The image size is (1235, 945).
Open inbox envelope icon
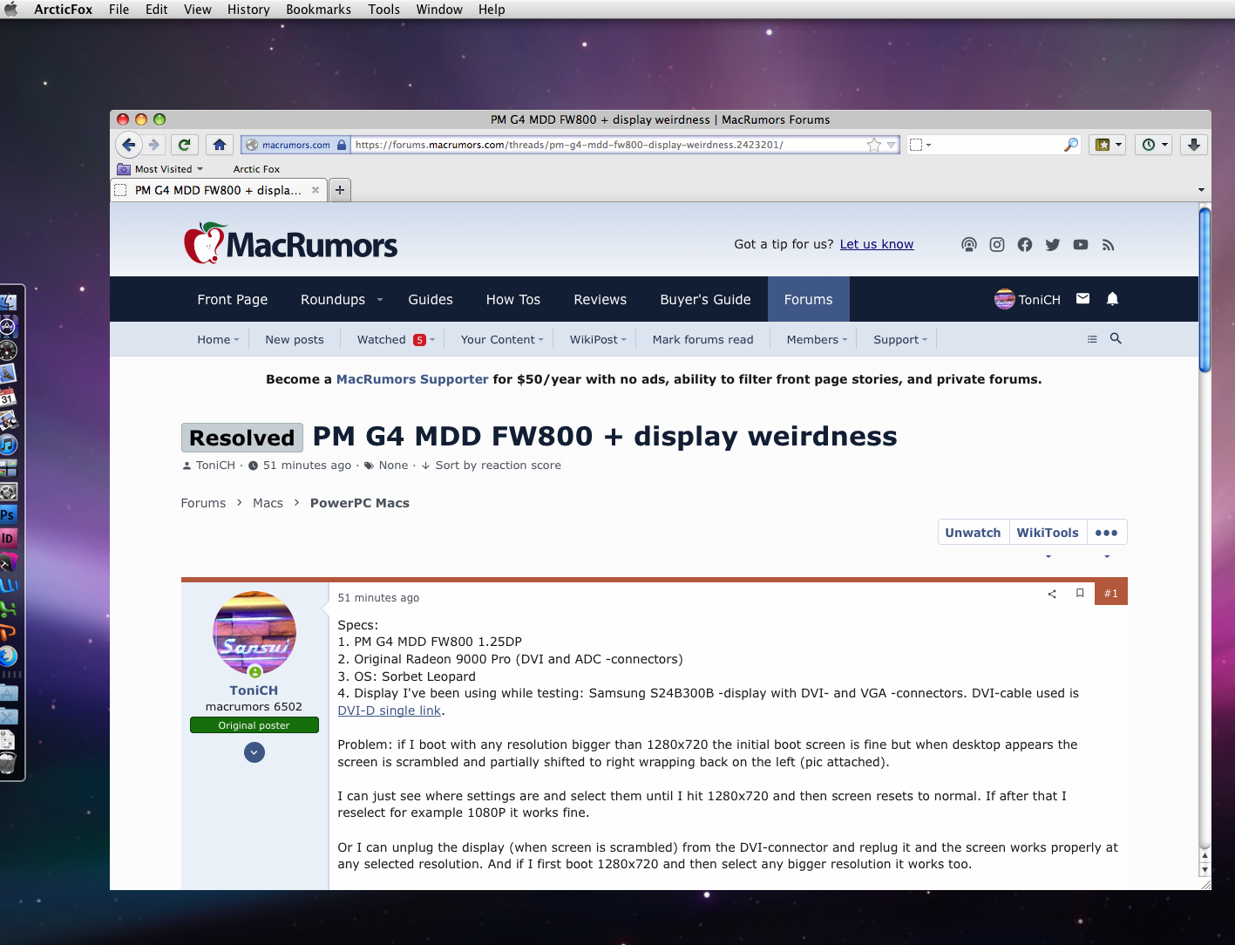point(1082,299)
